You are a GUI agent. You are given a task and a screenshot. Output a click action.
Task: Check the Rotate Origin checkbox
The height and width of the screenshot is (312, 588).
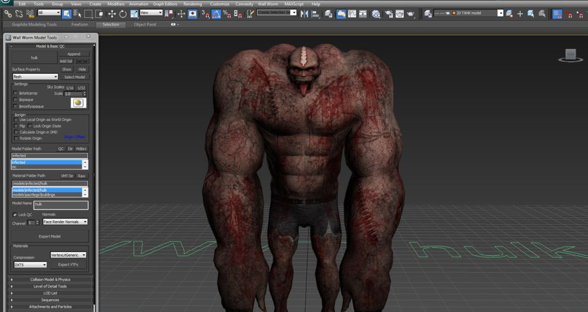16,138
